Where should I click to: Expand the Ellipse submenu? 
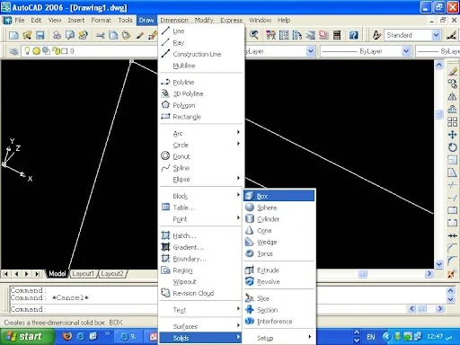coord(201,179)
